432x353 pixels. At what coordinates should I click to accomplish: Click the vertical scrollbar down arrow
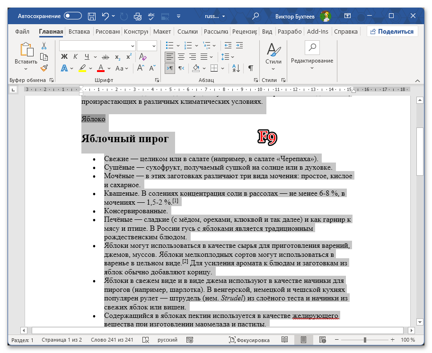tap(420, 322)
